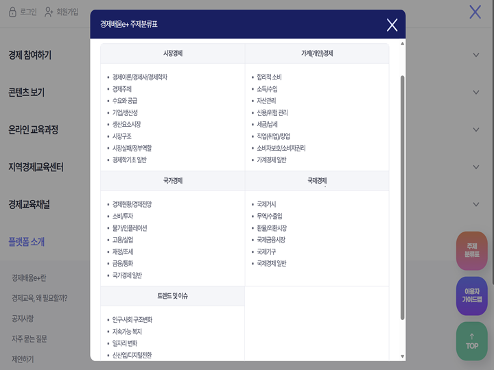Open the 주제분류표 floating button

pos(471,250)
